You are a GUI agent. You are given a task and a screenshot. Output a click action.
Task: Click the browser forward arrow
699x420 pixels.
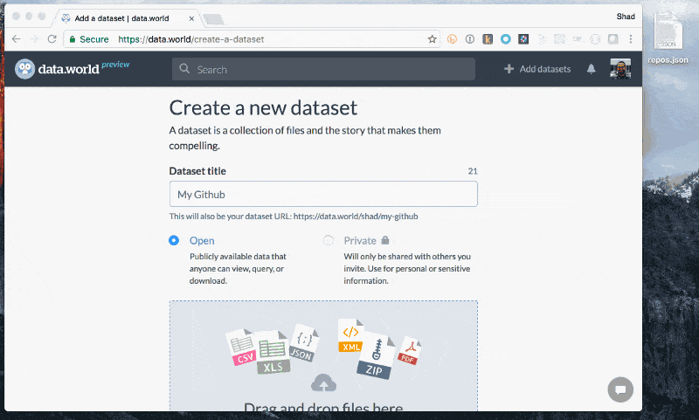click(x=34, y=39)
